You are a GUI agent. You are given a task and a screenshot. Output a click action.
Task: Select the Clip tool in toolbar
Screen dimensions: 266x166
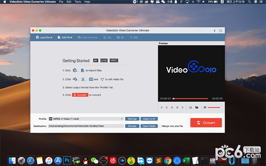tap(107, 37)
